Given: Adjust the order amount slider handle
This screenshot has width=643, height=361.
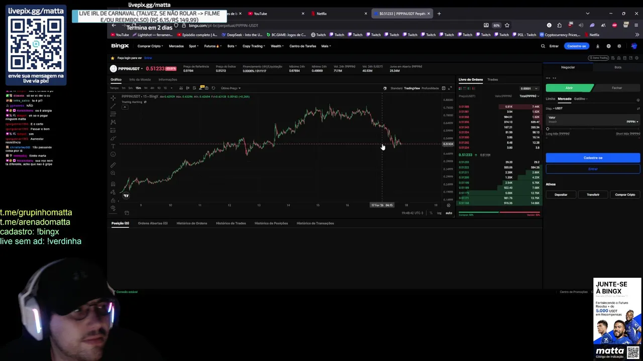Looking at the screenshot, I should click(548, 129).
